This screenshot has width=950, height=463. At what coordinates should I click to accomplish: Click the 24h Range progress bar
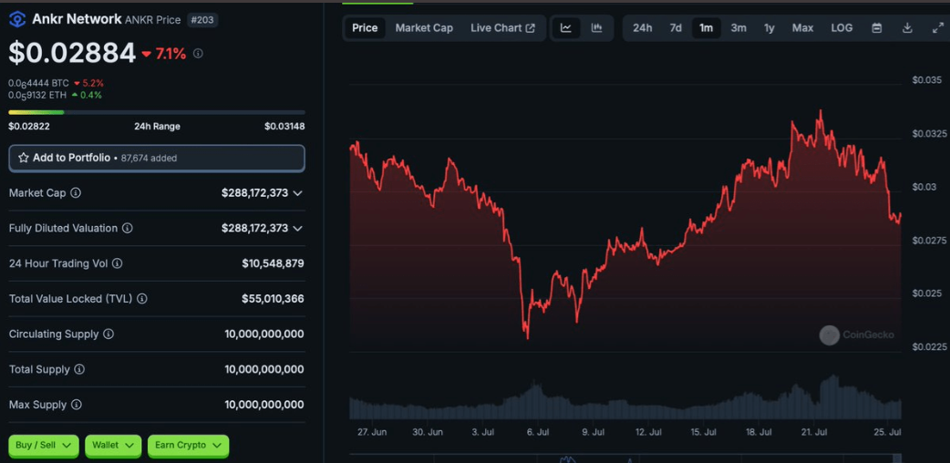(x=157, y=112)
